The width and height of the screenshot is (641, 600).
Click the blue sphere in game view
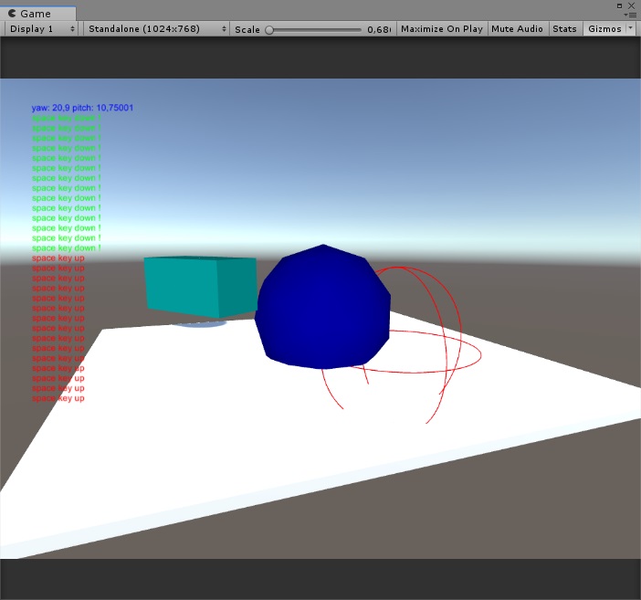[322, 307]
